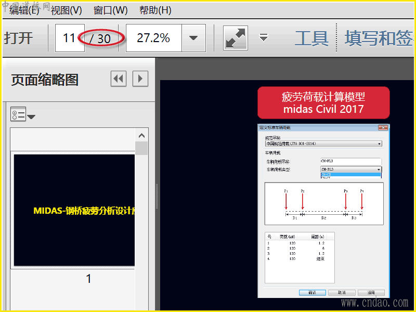This screenshot has height=312, width=416.
Task: Open the toolbar overflow options arrow
Action: [264, 37]
